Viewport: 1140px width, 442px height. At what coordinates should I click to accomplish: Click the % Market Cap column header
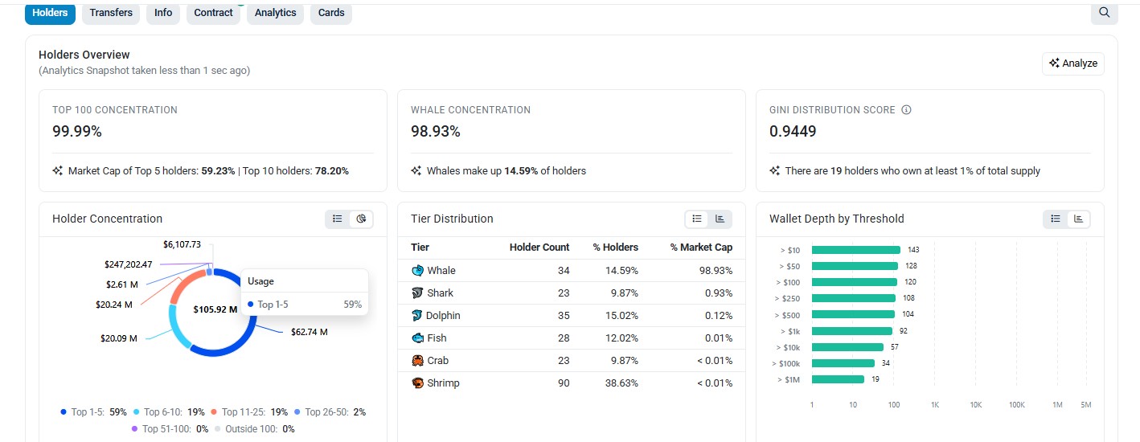pyautogui.click(x=701, y=248)
